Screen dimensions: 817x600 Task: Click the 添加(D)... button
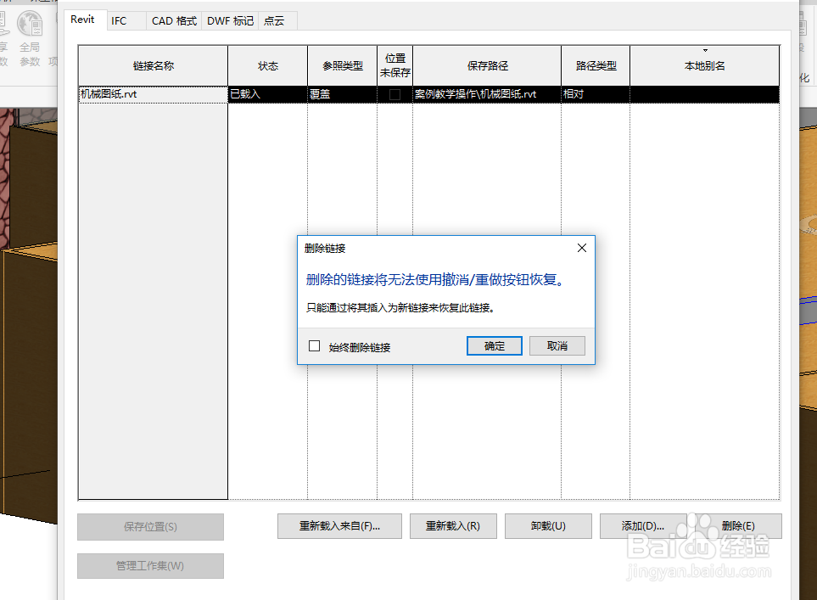pyautogui.click(x=643, y=526)
